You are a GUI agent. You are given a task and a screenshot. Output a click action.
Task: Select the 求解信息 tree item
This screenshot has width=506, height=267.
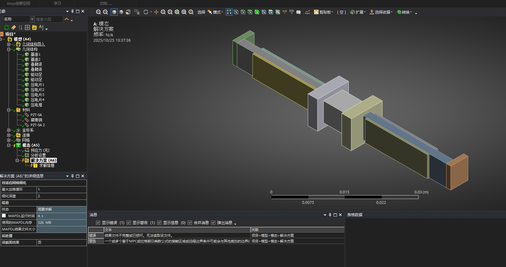pyautogui.click(x=47, y=165)
